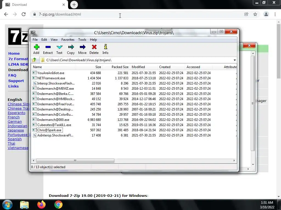This screenshot has width=281, height=210.
Task: Select the Chris@Spark.exe row
Action: (134, 130)
